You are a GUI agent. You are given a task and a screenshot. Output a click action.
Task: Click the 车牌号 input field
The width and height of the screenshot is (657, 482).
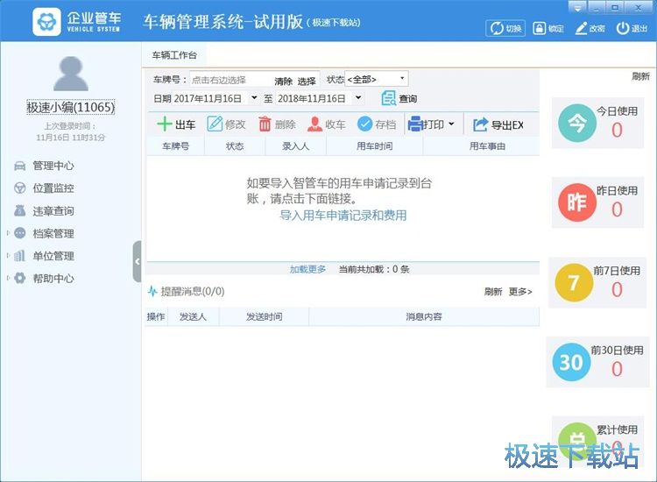pyautogui.click(x=230, y=80)
